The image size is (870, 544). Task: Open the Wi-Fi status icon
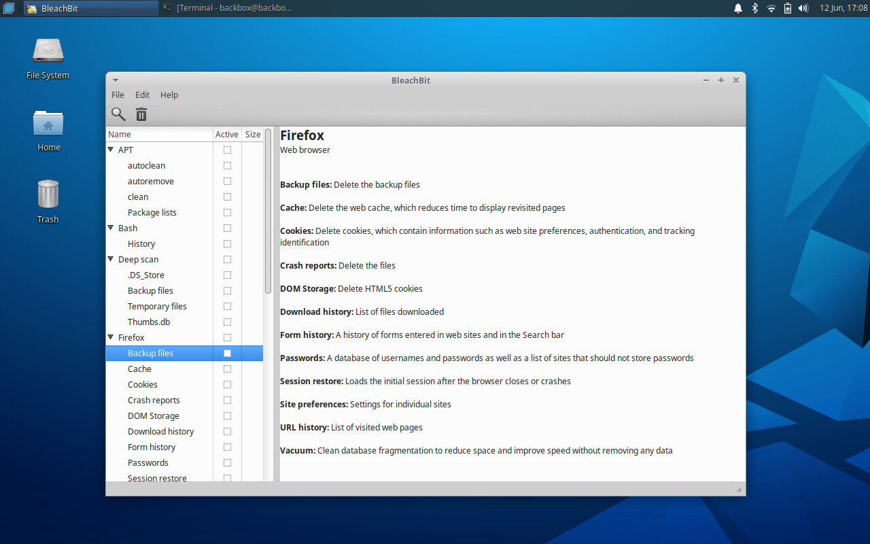pos(771,8)
